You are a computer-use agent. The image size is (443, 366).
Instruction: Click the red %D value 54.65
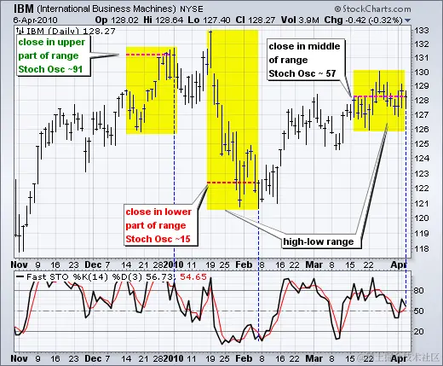[193, 276]
